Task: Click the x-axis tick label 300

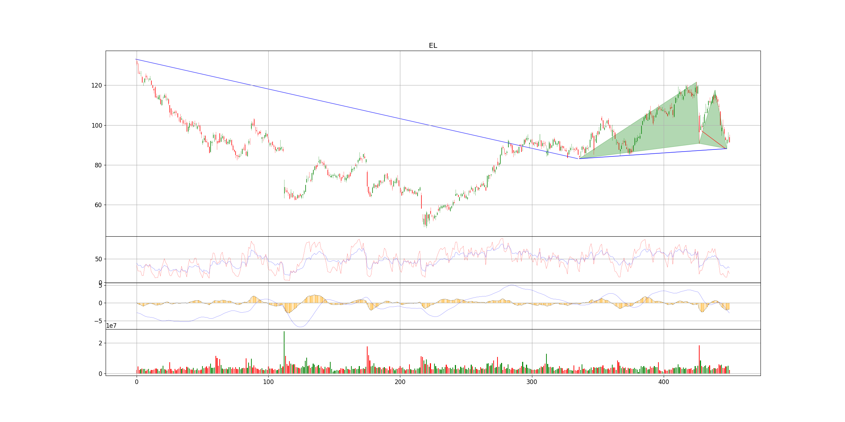Action: tap(532, 382)
